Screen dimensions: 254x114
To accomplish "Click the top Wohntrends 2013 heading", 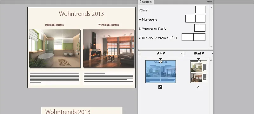I will click(81, 14).
